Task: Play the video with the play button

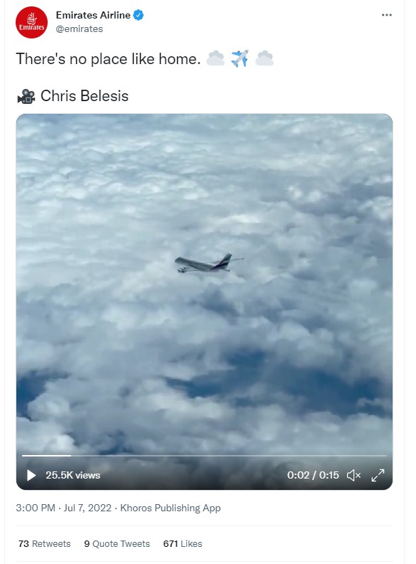Action: tap(31, 475)
